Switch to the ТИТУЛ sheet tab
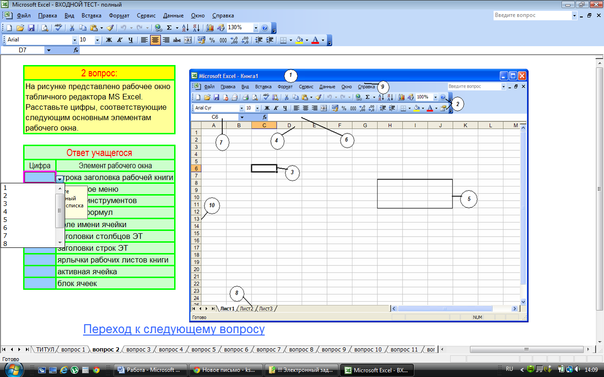 click(45, 350)
